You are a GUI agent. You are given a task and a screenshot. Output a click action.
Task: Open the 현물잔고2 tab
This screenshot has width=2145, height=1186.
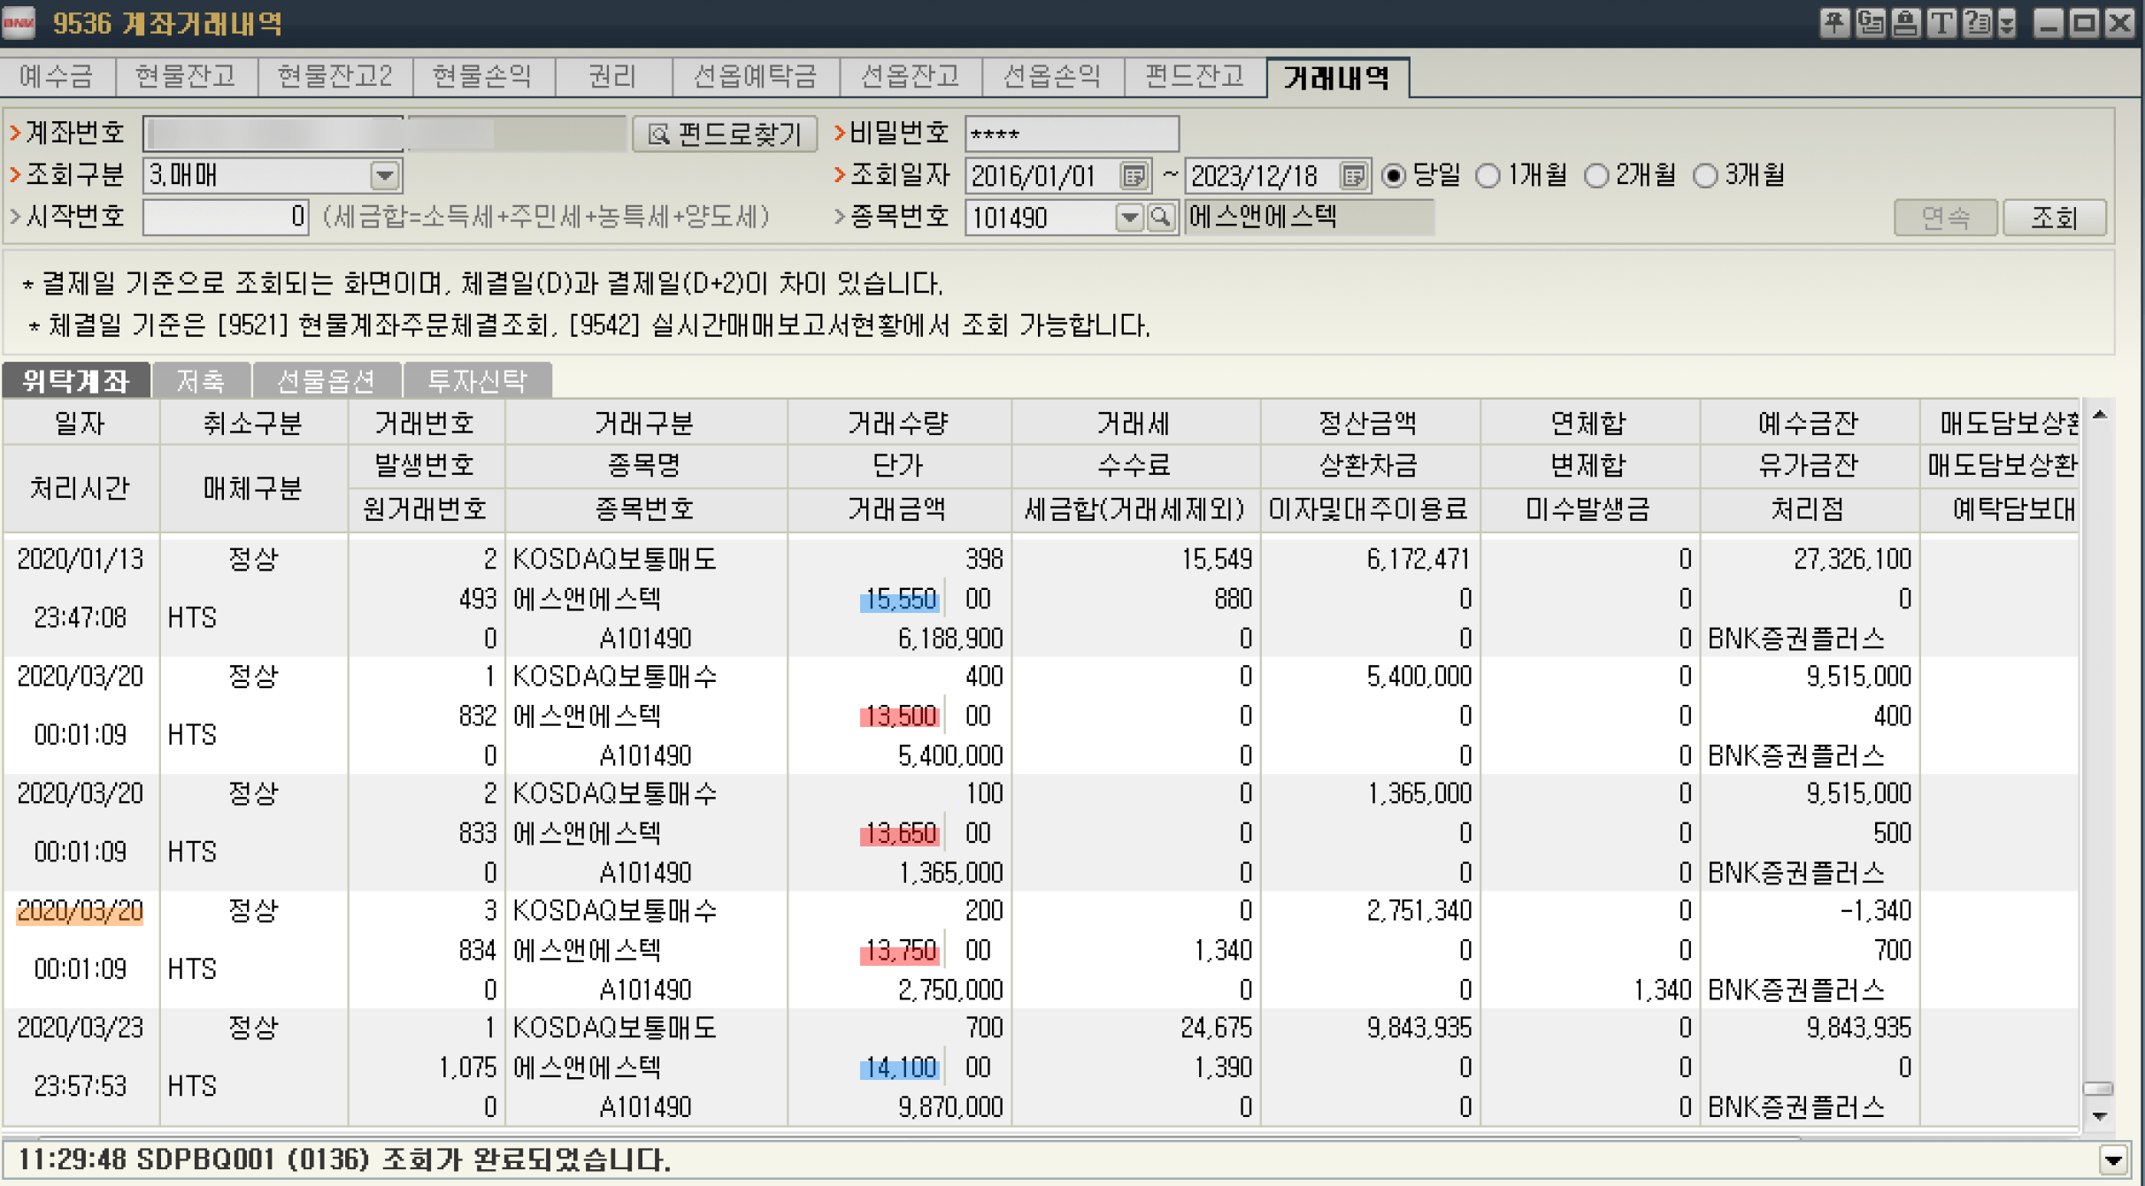click(x=334, y=76)
